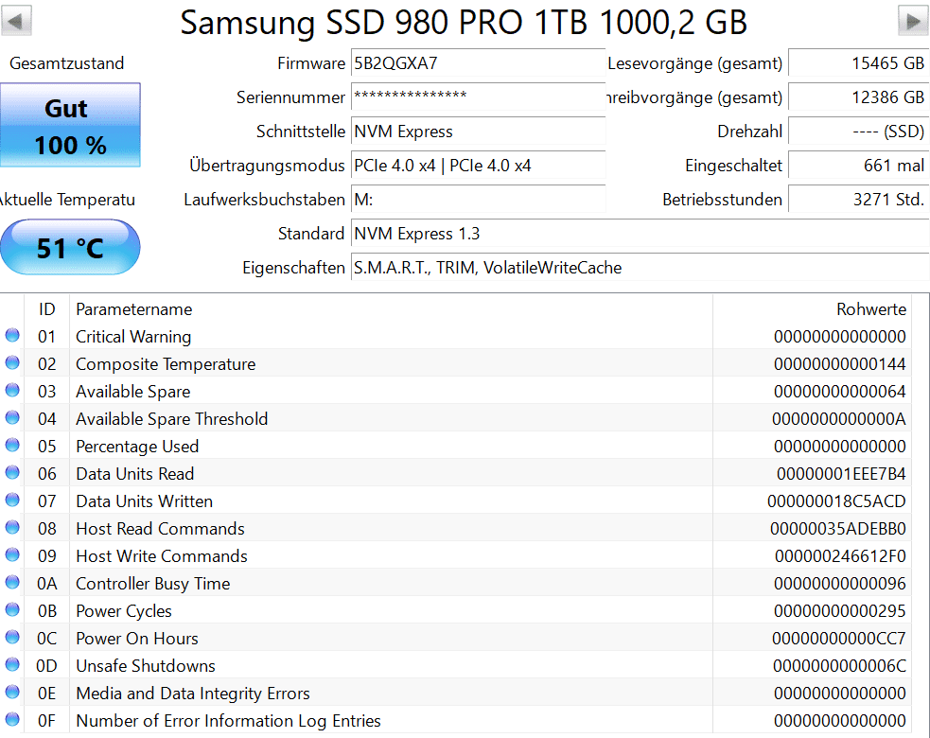Click status orb for Media and Data Integrity Errors
This screenshot has height=738, width=930.
[x=12, y=692]
